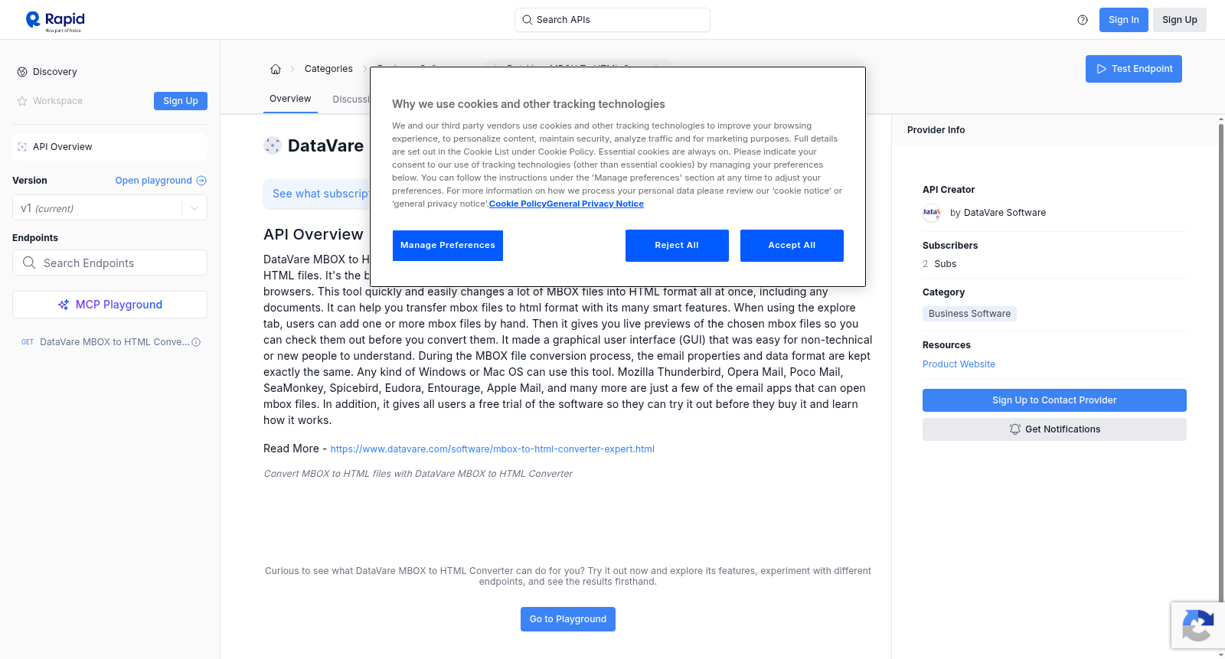Focus the Search Endpoints input field
Screen dimensions: 1225x659
pyautogui.click(x=109, y=263)
